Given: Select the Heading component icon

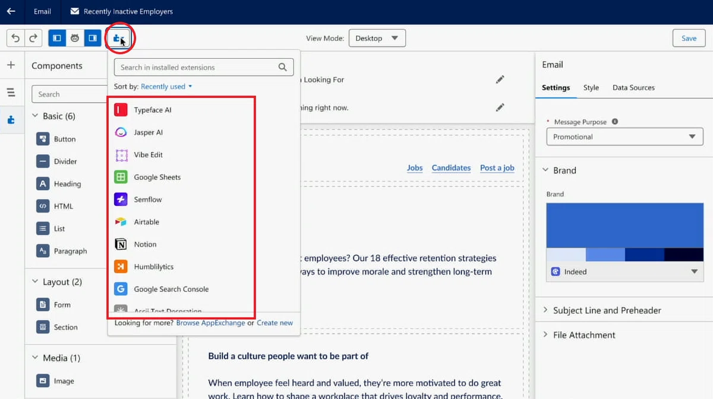Looking at the screenshot, I should click(x=42, y=184).
